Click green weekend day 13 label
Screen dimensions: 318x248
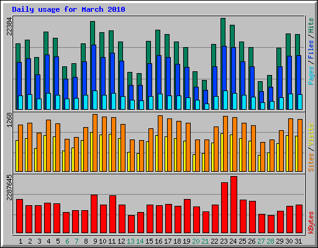(x=130, y=241)
